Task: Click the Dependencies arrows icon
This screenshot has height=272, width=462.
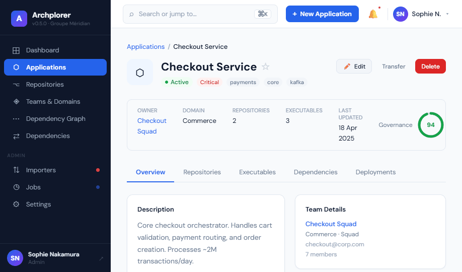Action: coord(16,136)
